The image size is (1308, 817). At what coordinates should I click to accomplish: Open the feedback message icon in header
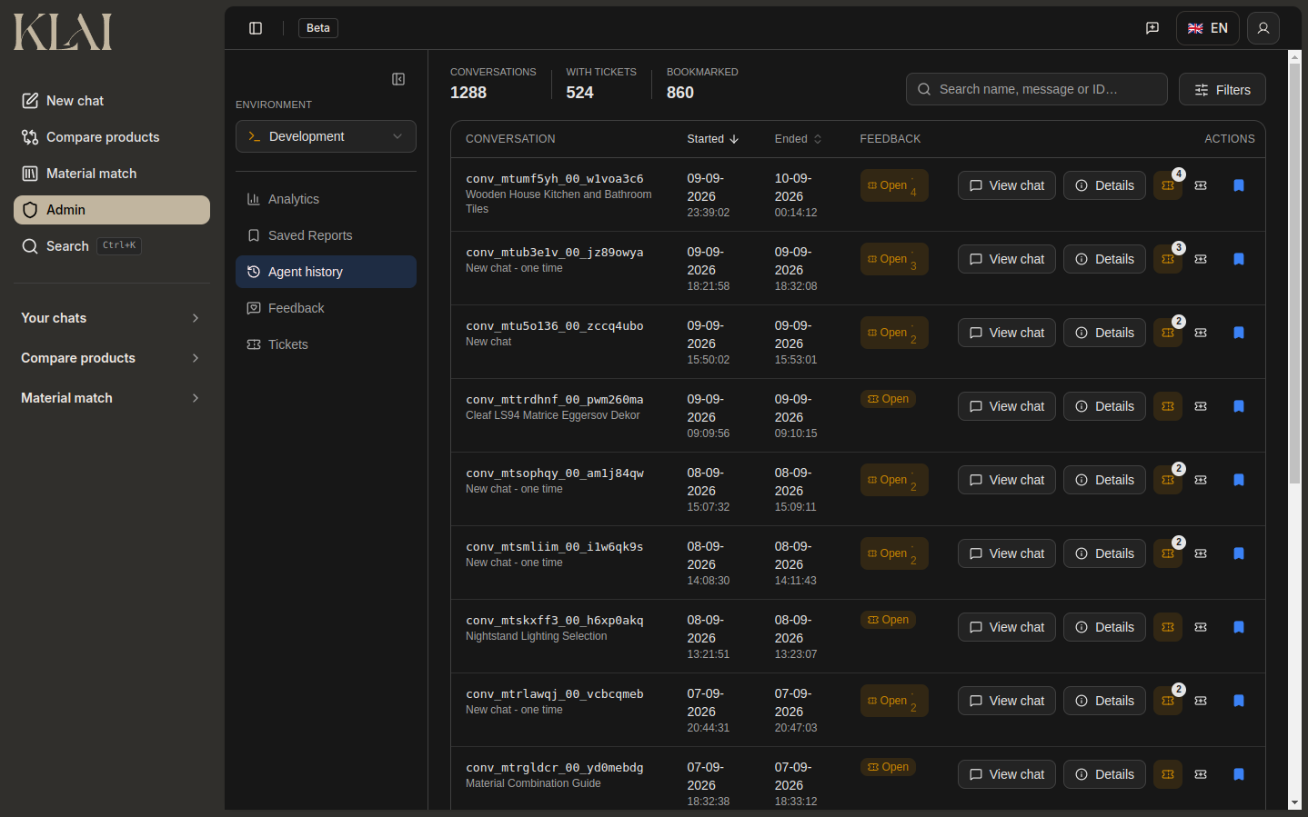(x=1152, y=28)
